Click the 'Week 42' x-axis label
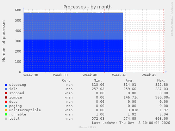This screenshot has width=175, height=131. pos(149,75)
